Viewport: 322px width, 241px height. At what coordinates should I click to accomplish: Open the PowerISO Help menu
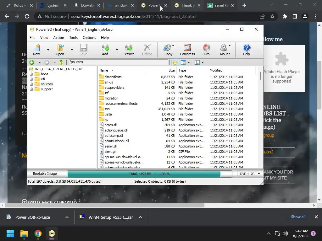click(x=105, y=38)
